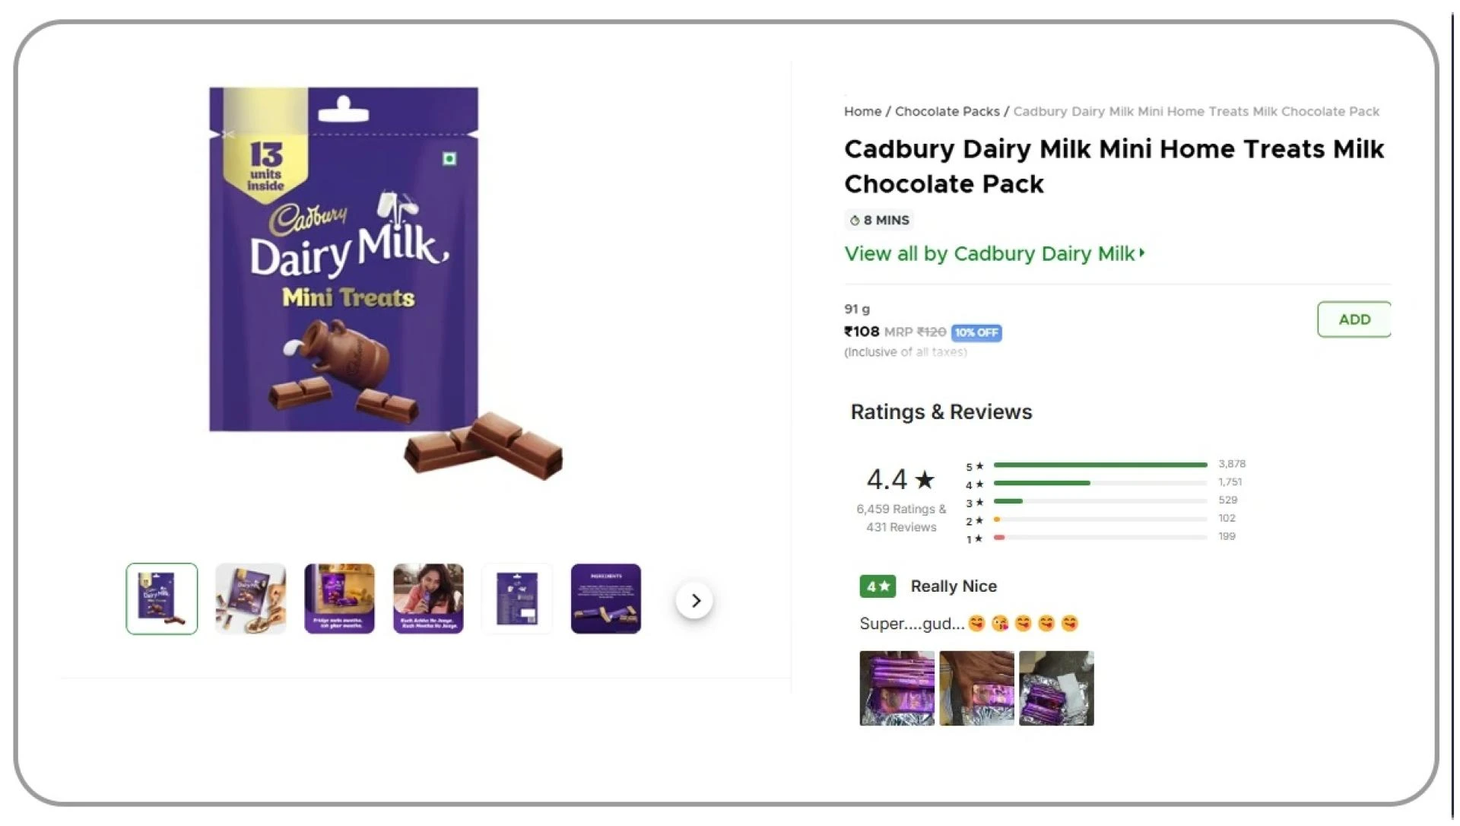
Task: Click the 5-star row star icon
Action: point(979,464)
